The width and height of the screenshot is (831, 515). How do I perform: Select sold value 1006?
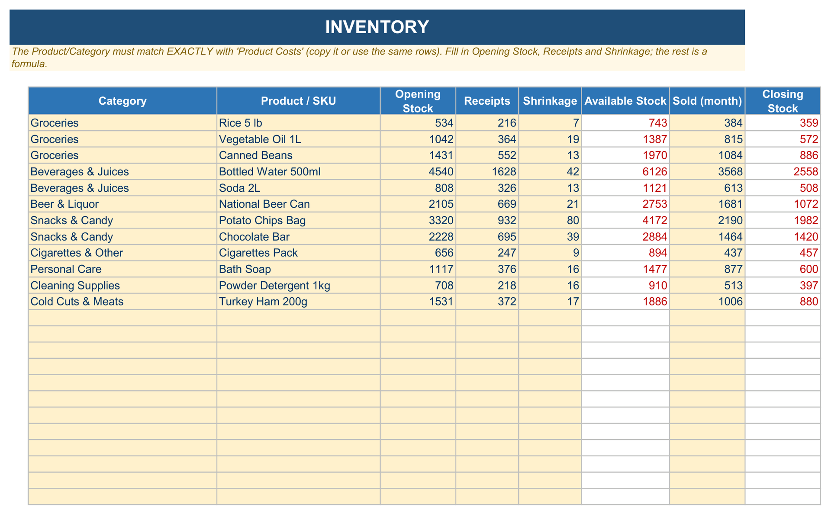click(x=707, y=301)
